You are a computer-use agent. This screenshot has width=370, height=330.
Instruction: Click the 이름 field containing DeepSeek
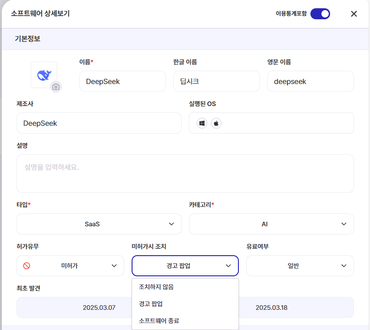[122, 81]
